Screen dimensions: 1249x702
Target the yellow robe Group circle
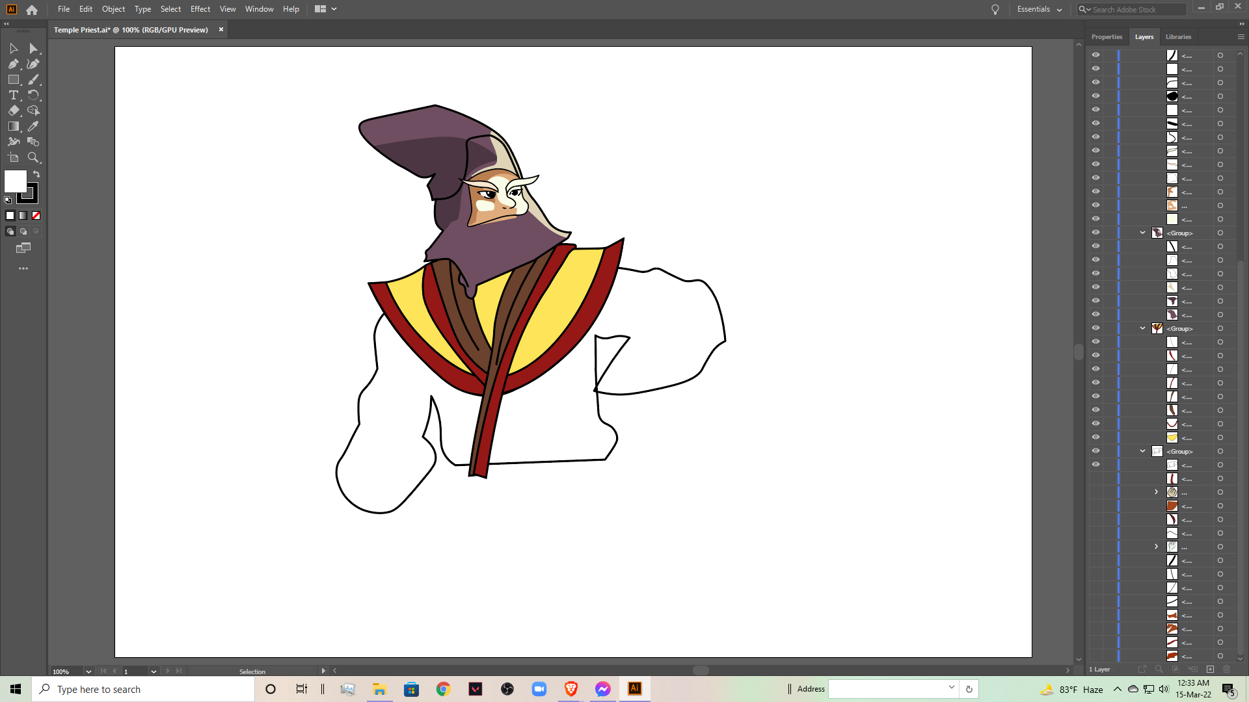1220,328
